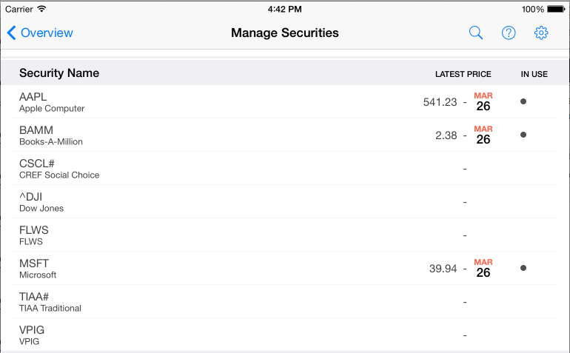The height and width of the screenshot is (353, 570).
Task: Tap the AAPL Mar 26 date icon
Action: coord(483,101)
